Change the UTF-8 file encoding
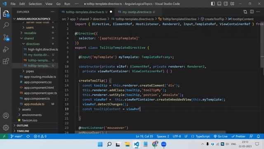264x149 pixels. coord(177,136)
